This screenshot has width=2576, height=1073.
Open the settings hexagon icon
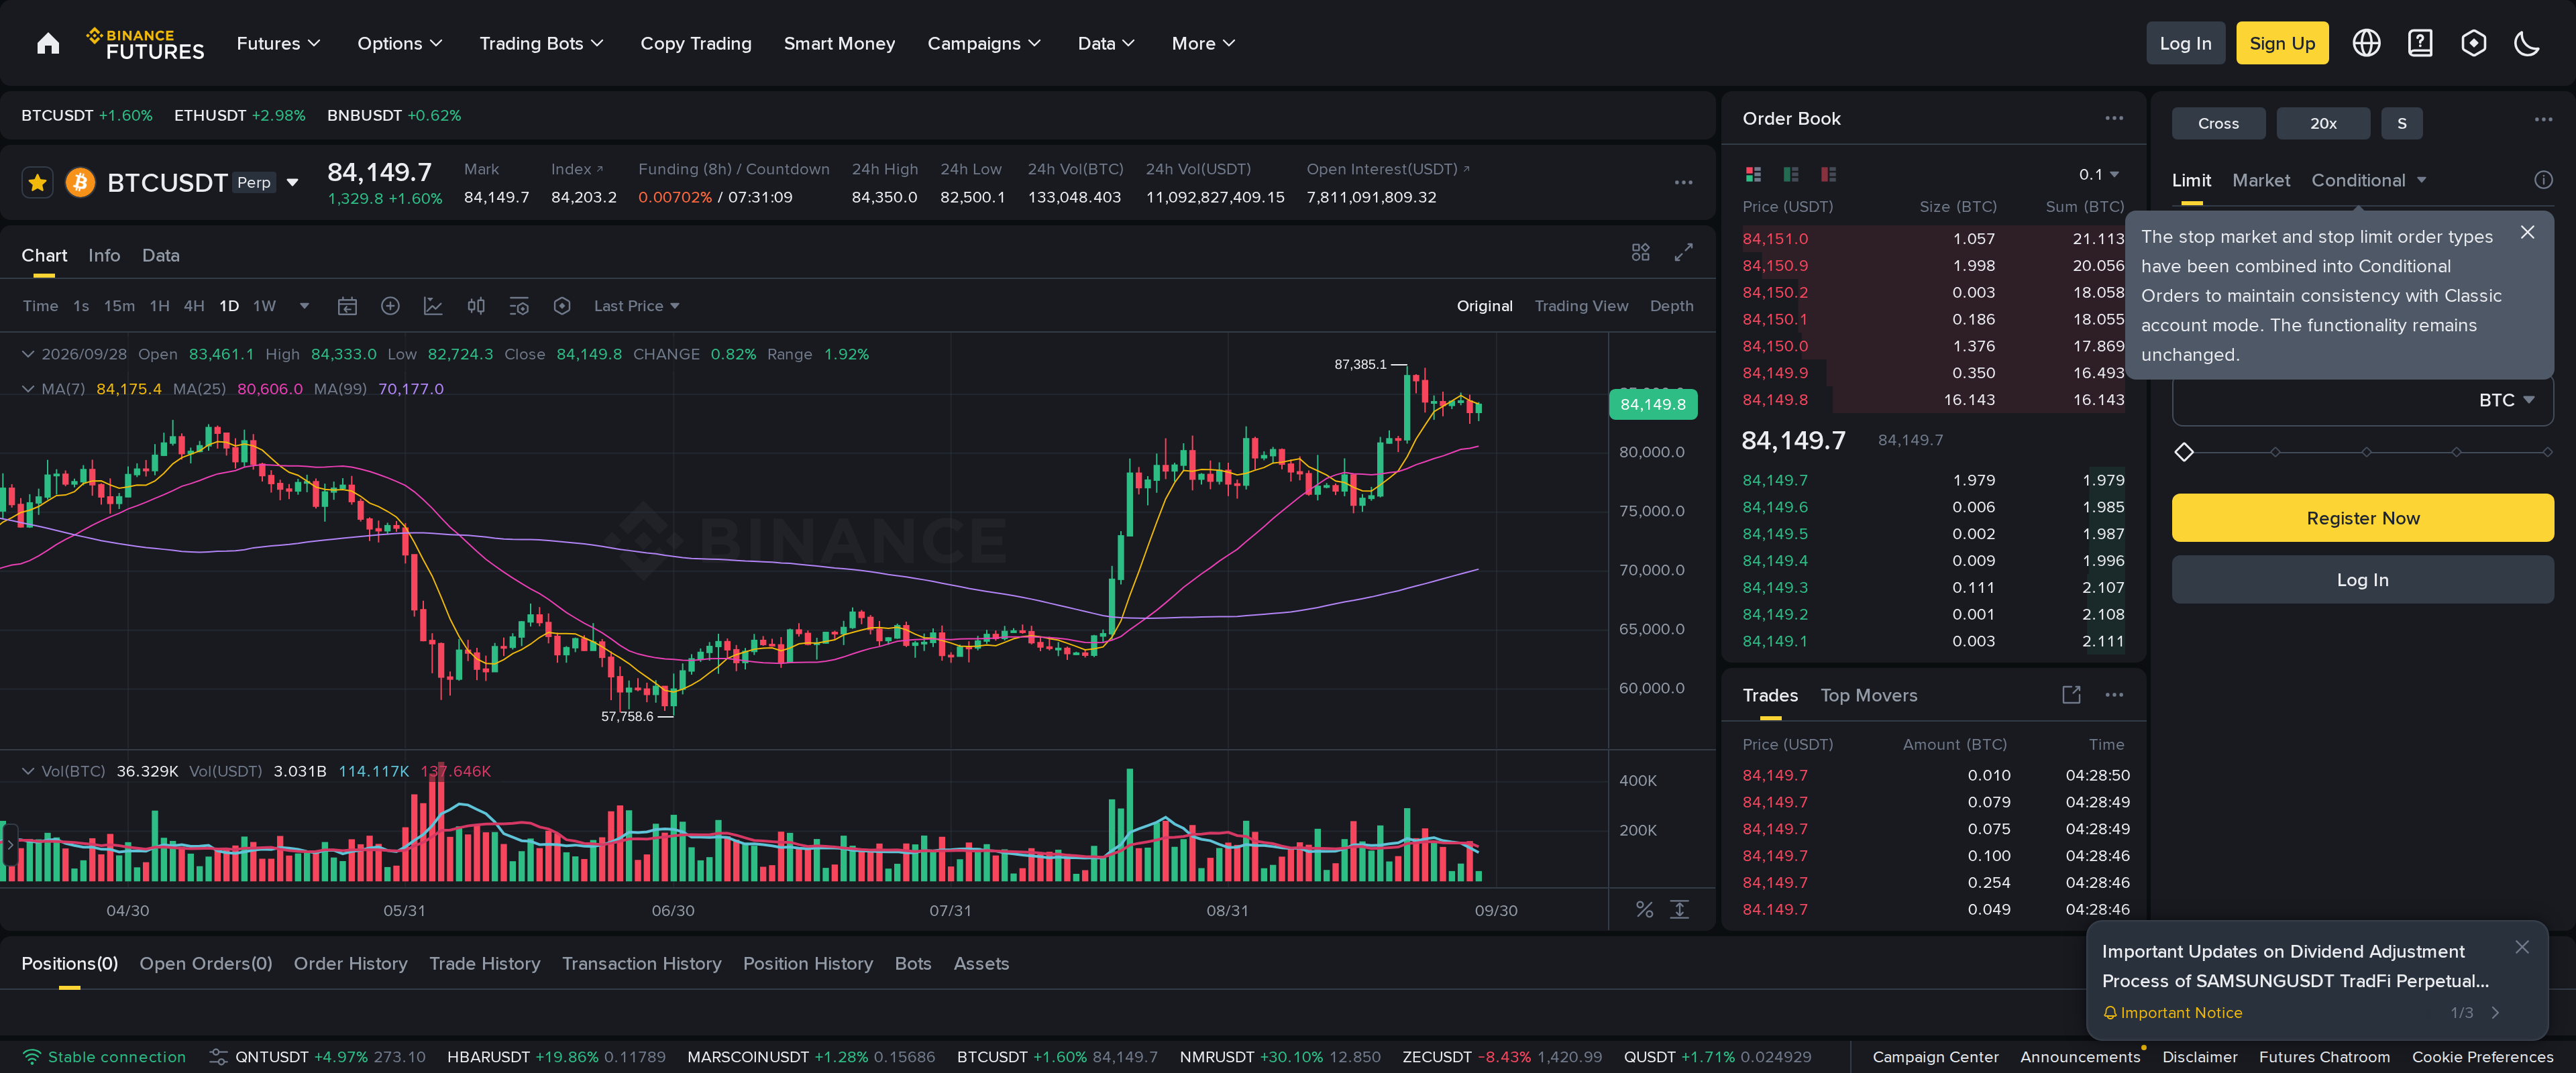coord(2474,43)
